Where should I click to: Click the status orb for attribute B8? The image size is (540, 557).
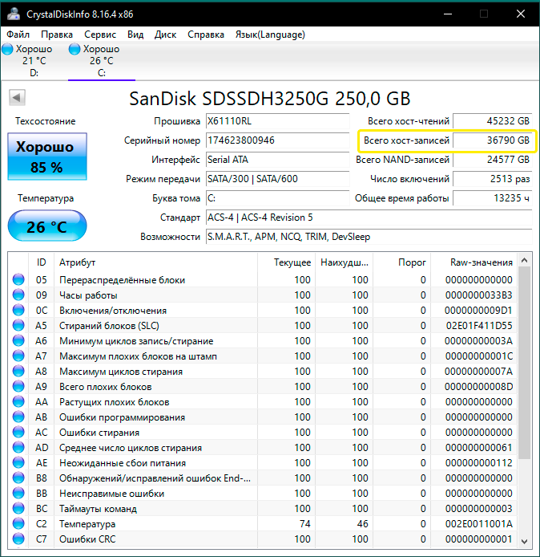[x=18, y=478]
